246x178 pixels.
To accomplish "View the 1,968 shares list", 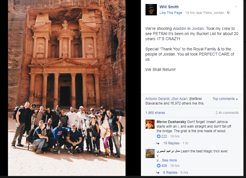I will tap(155, 113).
